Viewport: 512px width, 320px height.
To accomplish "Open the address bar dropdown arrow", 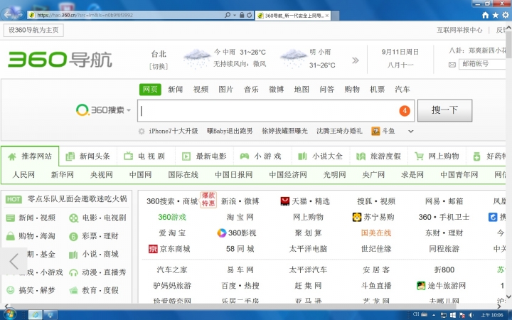I will coord(235,15).
